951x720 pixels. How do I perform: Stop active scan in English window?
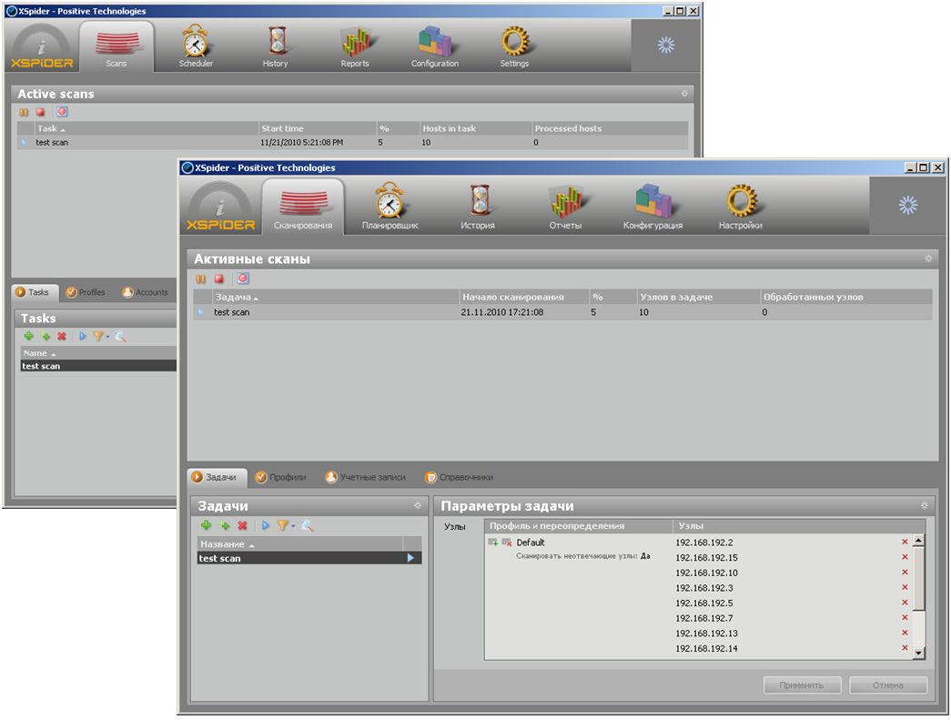(40, 112)
